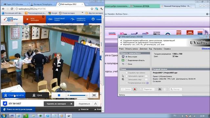Screen dimensions: 210x118
Task: Select Выделенная область radio option
Action: point(126,60)
